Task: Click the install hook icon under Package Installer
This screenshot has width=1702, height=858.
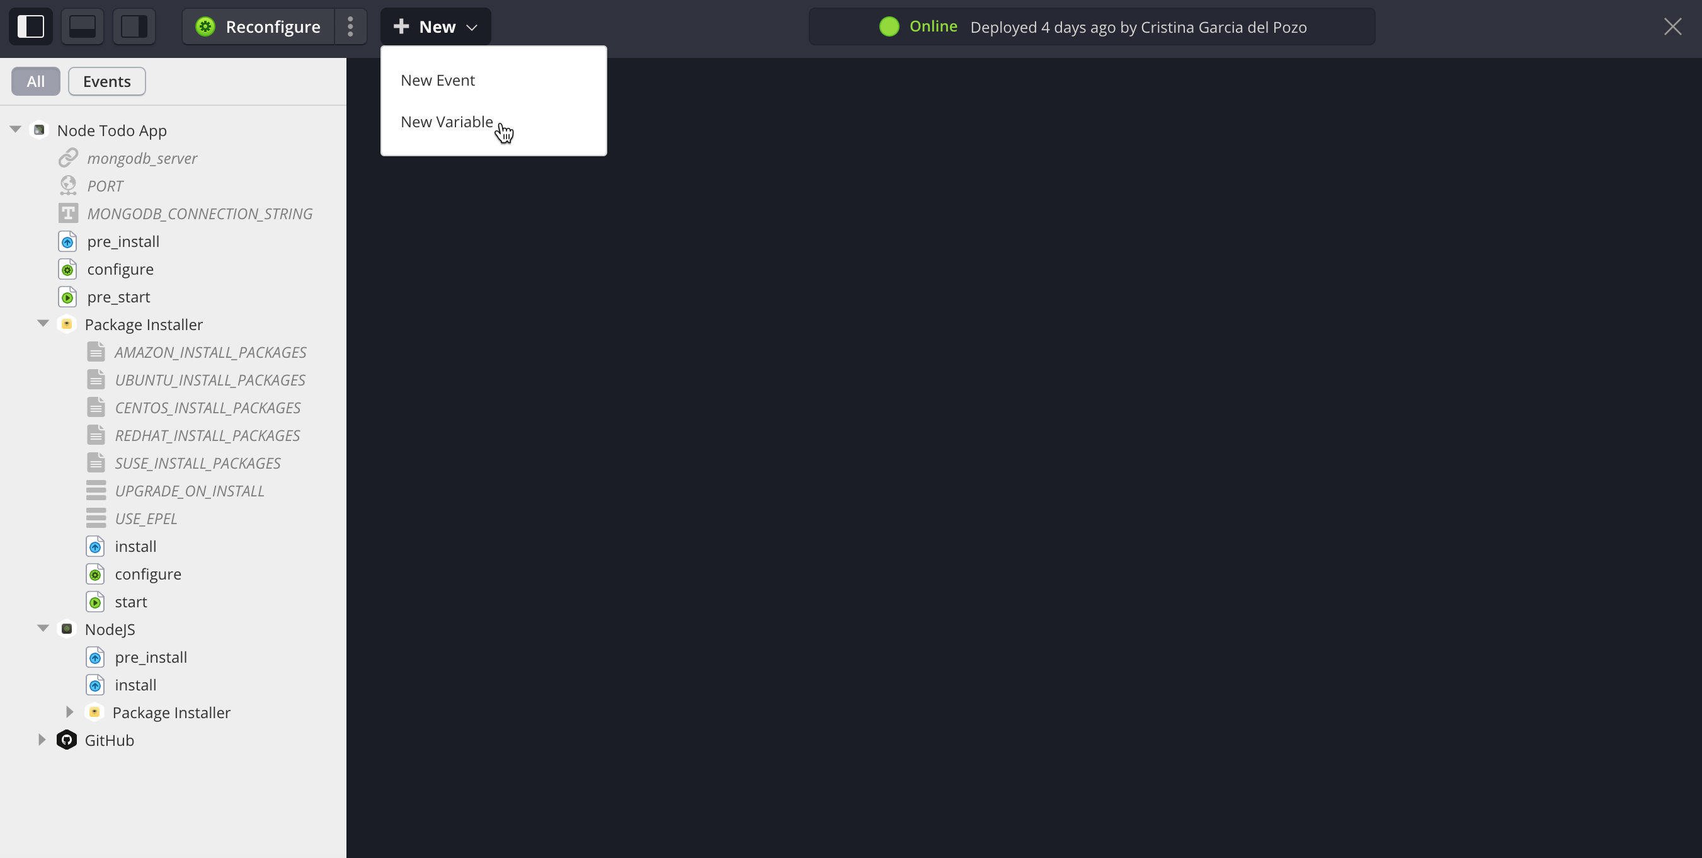Action: [96, 545]
